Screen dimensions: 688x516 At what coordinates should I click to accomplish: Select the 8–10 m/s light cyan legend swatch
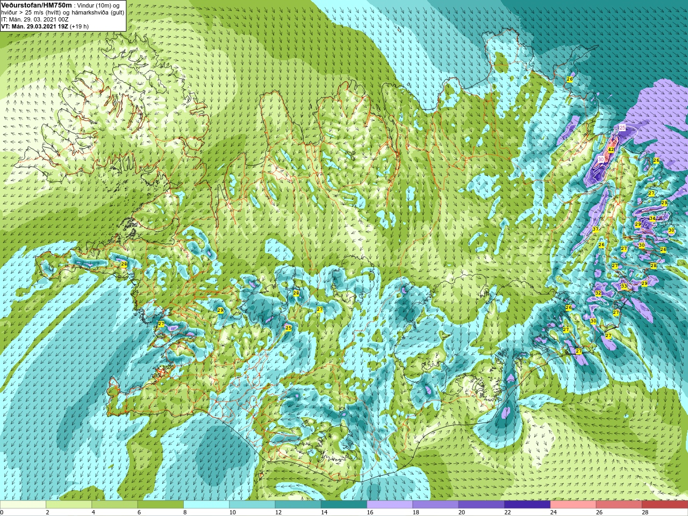click(x=206, y=505)
